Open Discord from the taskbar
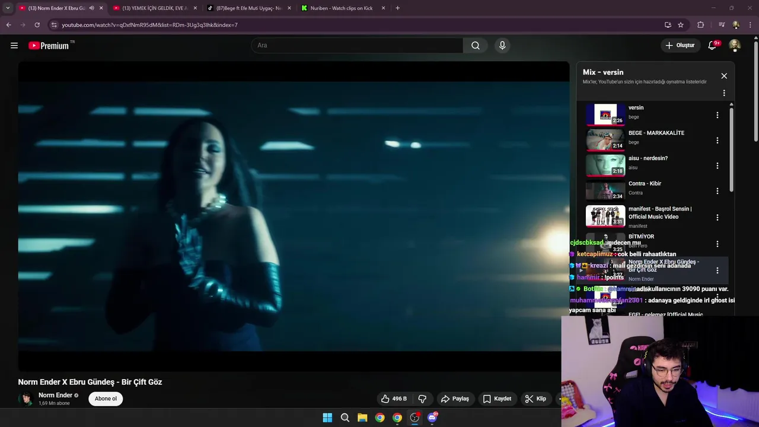Image resolution: width=759 pixels, height=427 pixels. coord(432,418)
